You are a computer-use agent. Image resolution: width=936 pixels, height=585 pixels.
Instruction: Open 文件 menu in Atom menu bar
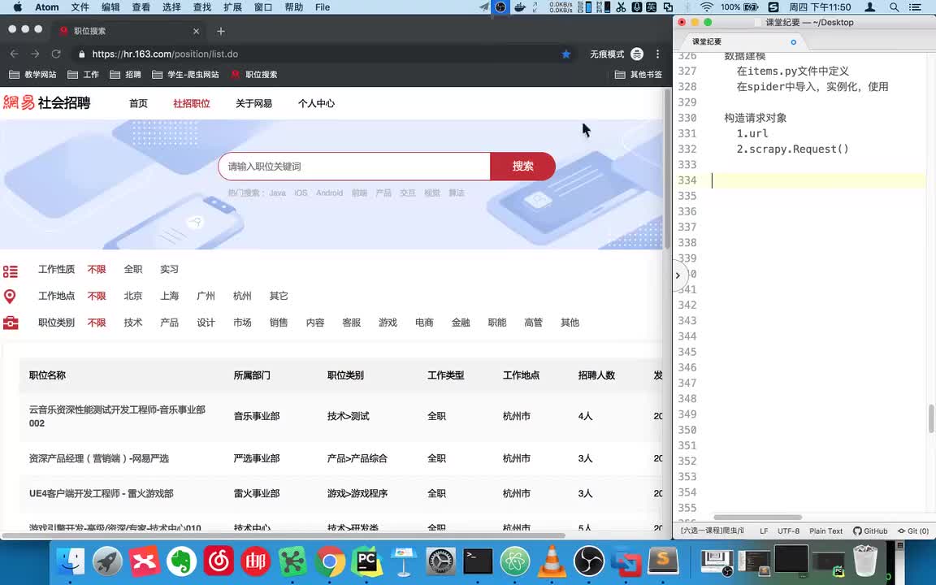coord(80,7)
